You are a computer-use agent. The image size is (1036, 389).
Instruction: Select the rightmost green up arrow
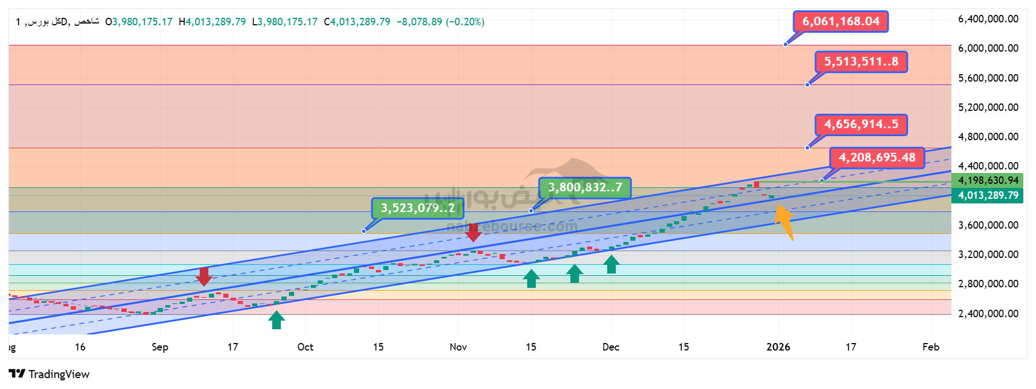tap(611, 264)
